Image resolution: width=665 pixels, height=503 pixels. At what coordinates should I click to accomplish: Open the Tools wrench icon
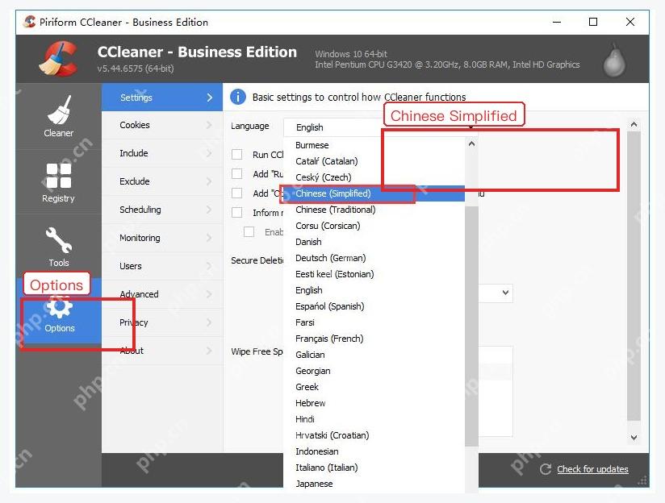coord(59,240)
